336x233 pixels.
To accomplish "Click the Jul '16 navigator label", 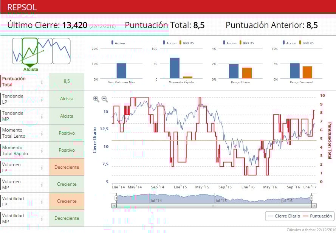I will point(286,200).
